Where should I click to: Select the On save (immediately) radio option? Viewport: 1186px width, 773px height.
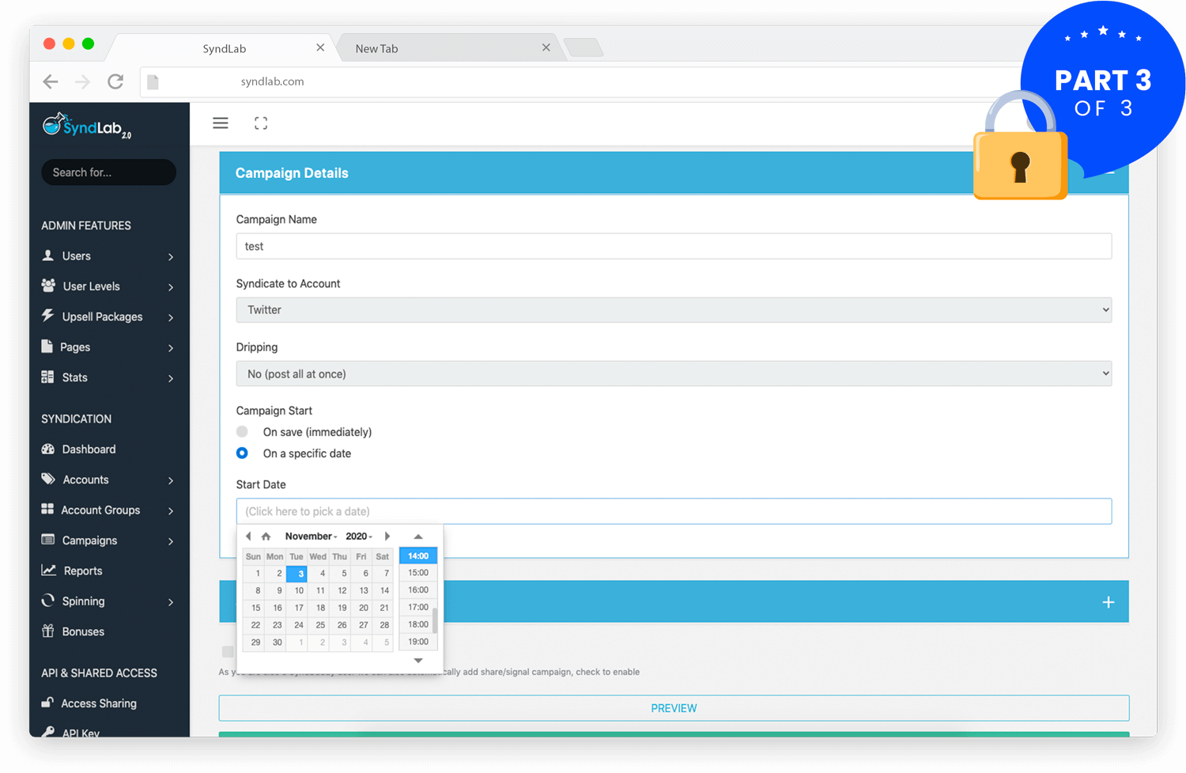242,432
